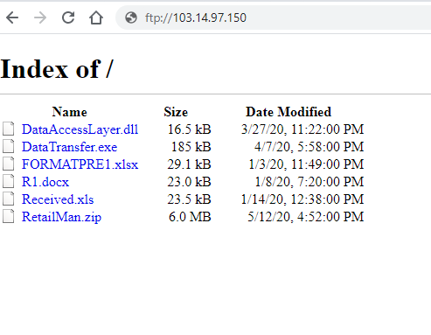Click the file icon beside R1.docx
The image size is (431, 335).
[9, 181]
